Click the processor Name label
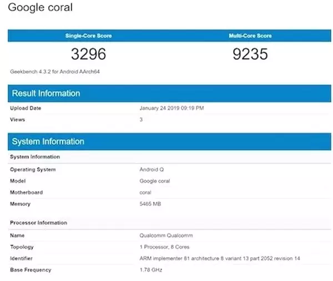333x281 pixels. (x=17, y=236)
